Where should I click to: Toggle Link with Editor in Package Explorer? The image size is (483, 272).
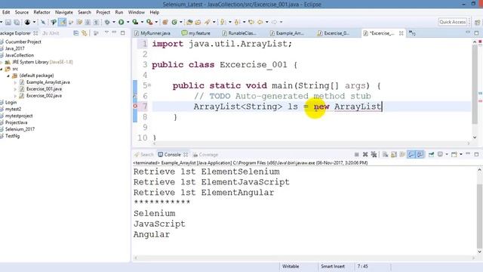(x=84, y=33)
